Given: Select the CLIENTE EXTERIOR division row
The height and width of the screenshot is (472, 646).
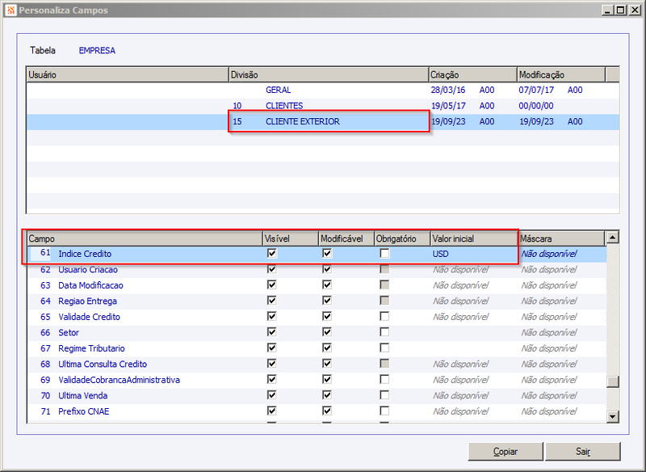Looking at the screenshot, I should pos(322,121).
